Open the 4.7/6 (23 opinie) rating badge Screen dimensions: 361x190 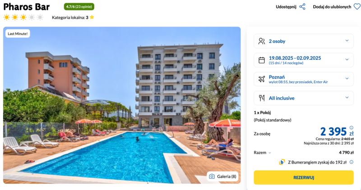(x=79, y=7)
